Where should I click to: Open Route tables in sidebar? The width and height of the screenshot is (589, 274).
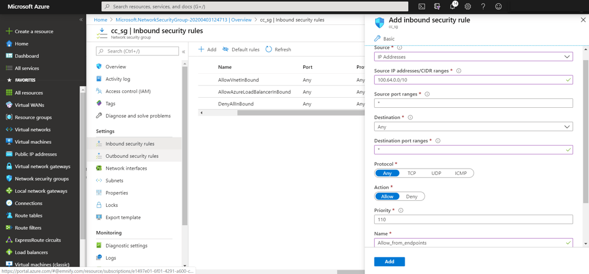coord(28,216)
